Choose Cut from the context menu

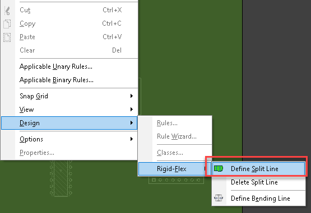pyautogui.click(x=69, y=10)
